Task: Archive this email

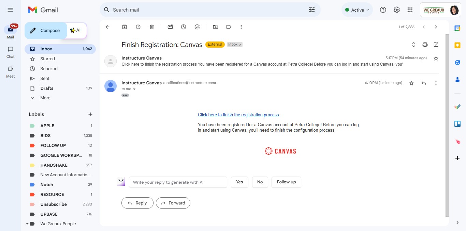Action: pos(125,27)
